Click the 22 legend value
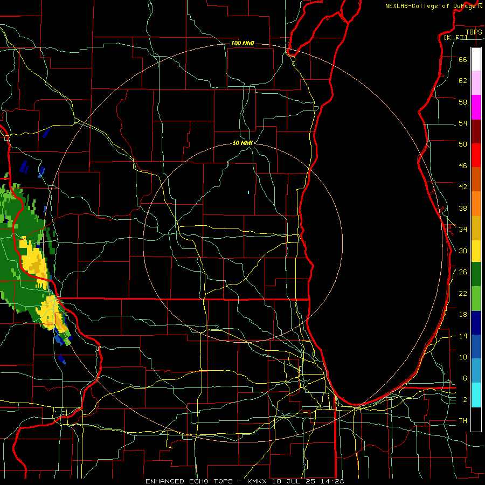Screen dimensions: 485x485 click(463, 293)
